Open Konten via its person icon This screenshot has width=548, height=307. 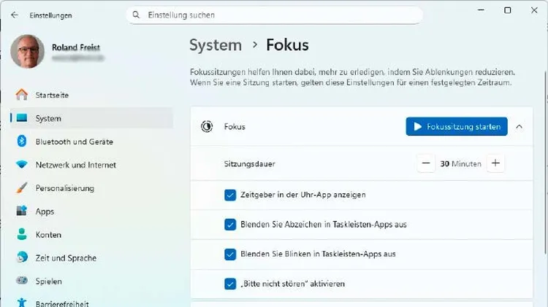click(x=22, y=235)
